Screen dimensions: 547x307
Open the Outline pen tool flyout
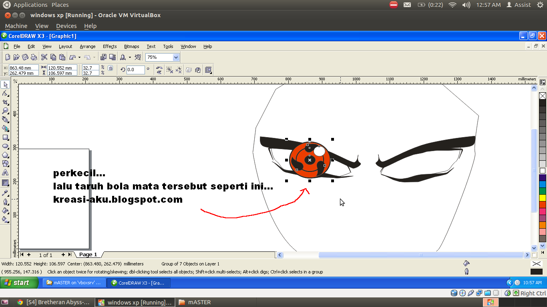pos(5,201)
